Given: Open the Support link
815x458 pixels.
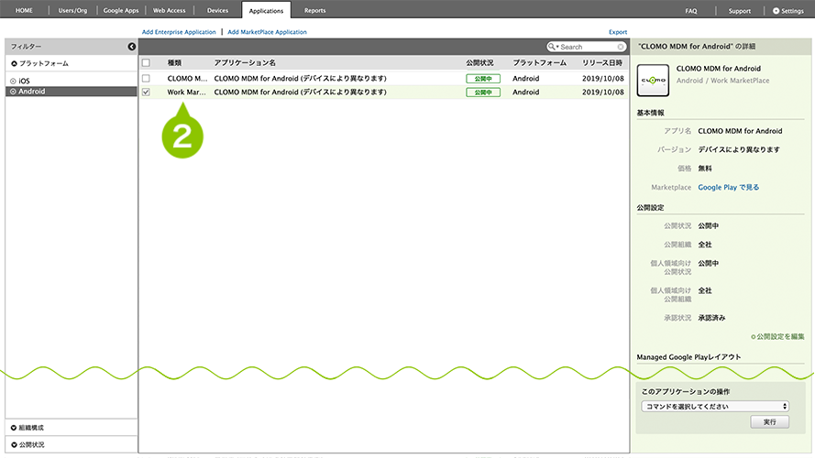Looking at the screenshot, I should (x=739, y=11).
